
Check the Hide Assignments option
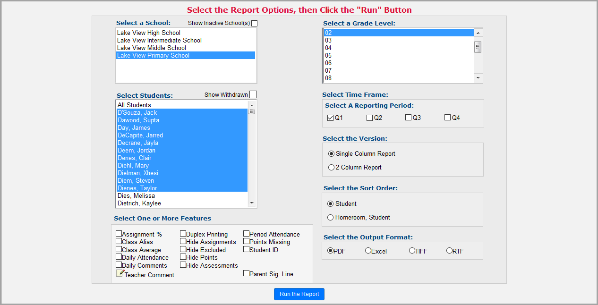pyautogui.click(x=183, y=241)
